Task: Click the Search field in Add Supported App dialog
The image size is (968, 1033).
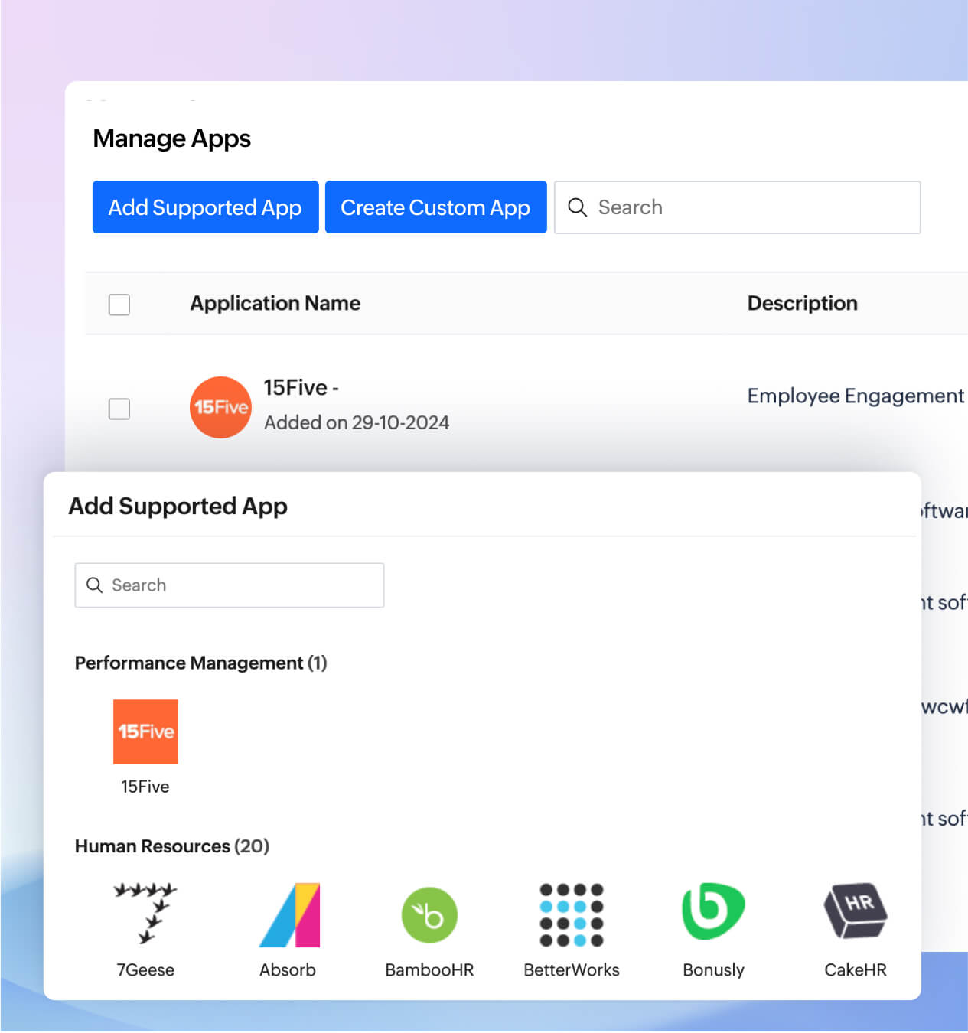Action: pos(230,585)
